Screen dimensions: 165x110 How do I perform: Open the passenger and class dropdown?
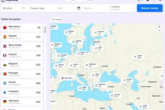(122, 8)
